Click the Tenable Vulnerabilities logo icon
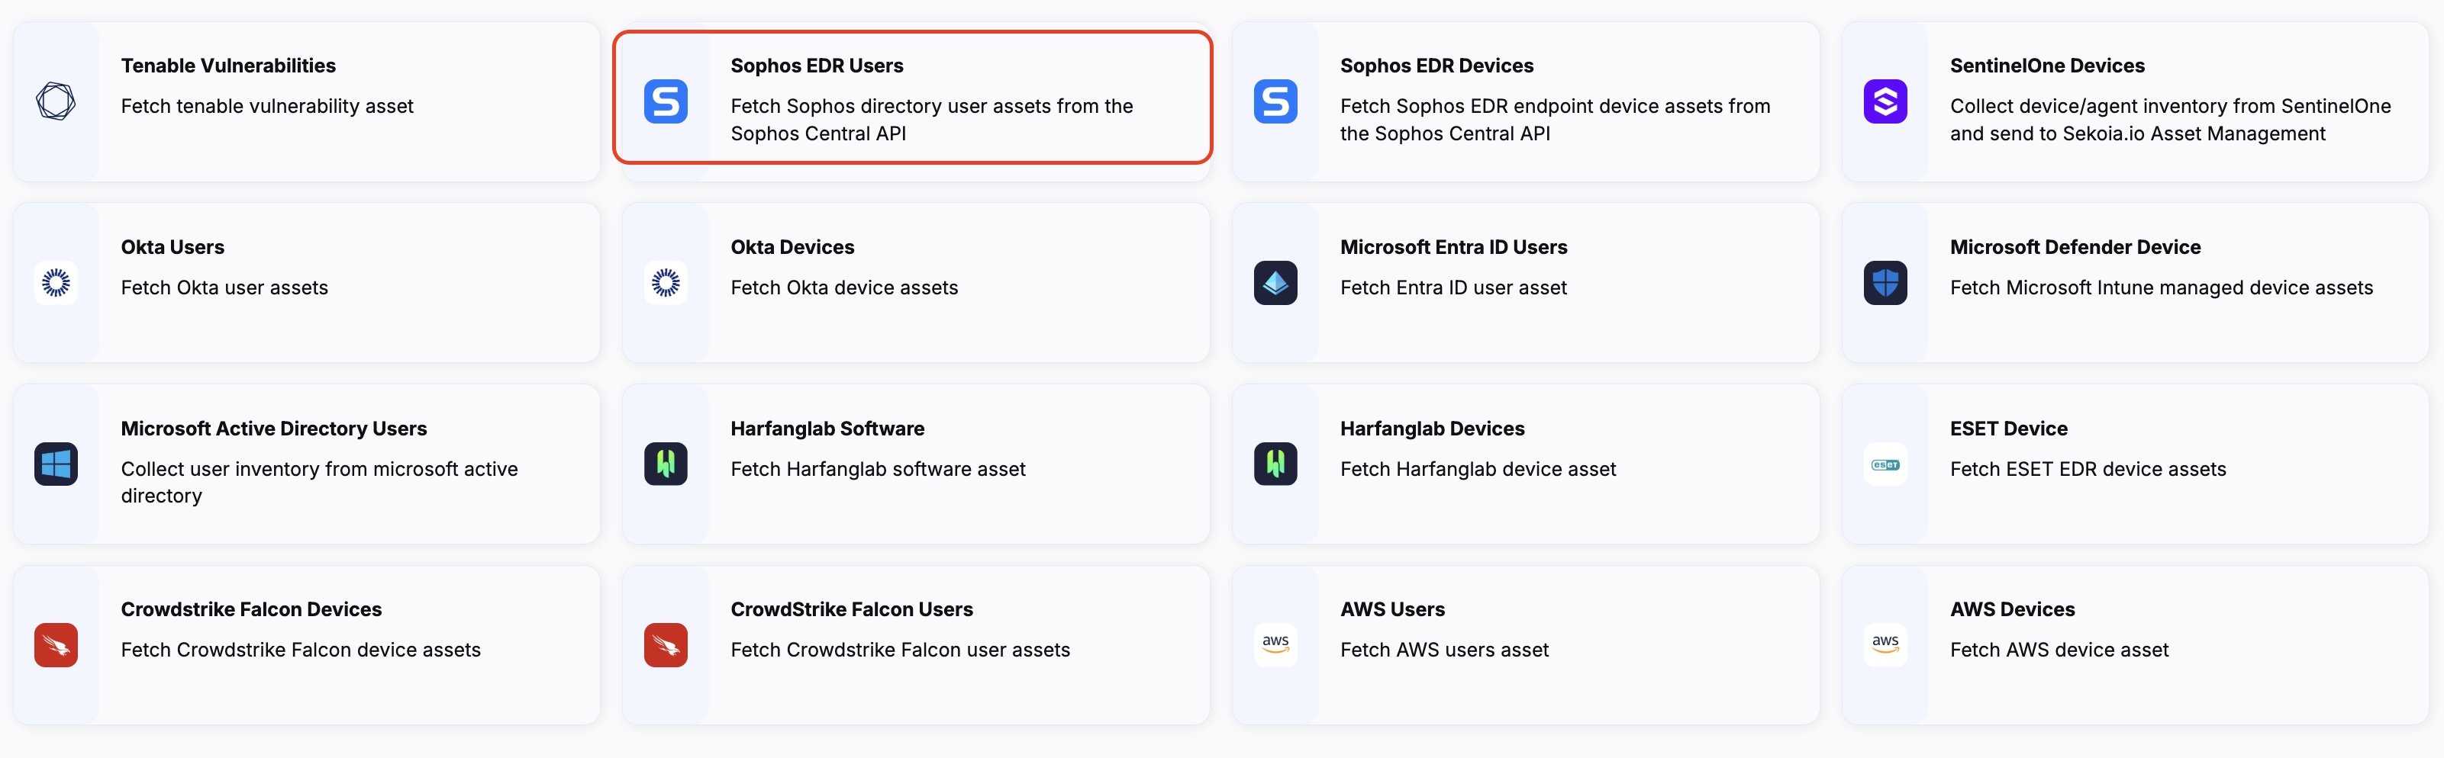Viewport: 2444px width, 758px height. [x=56, y=101]
